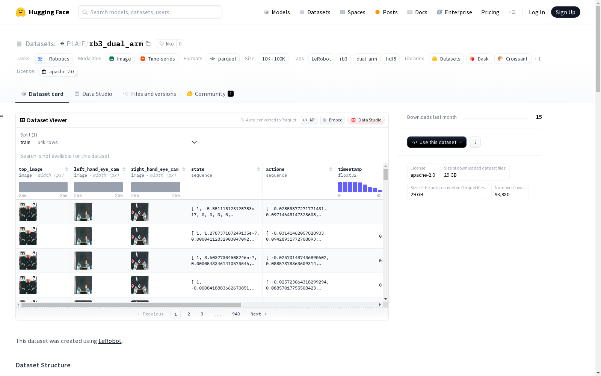Click the table horizontal scrollbar
601x376 pixels.
[131, 305]
